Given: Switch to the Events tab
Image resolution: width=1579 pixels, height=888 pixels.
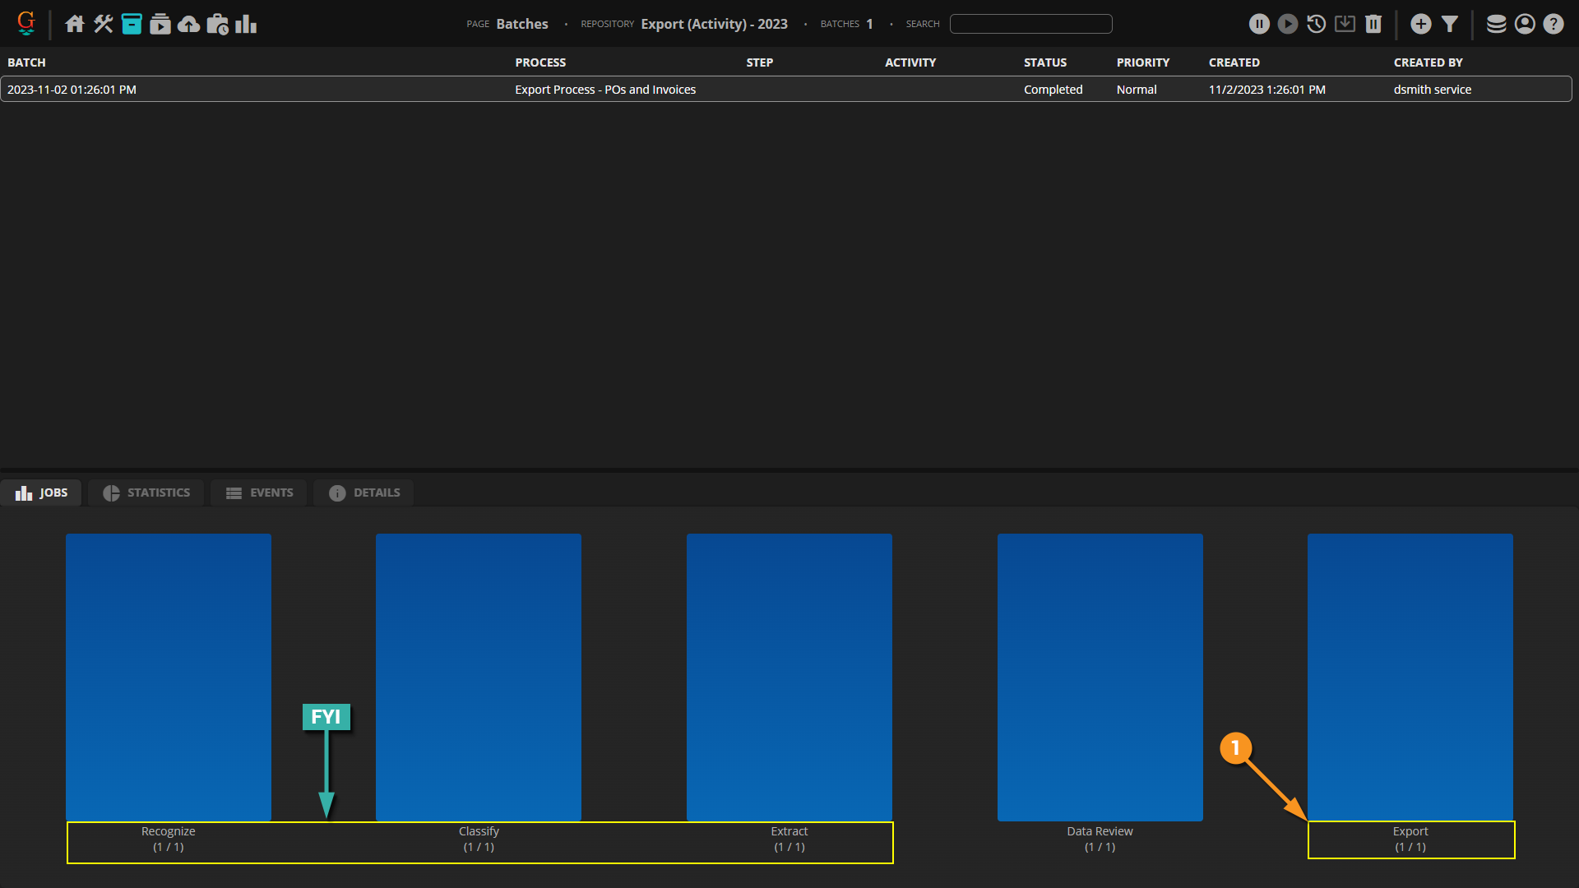Looking at the screenshot, I should click(259, 493).
